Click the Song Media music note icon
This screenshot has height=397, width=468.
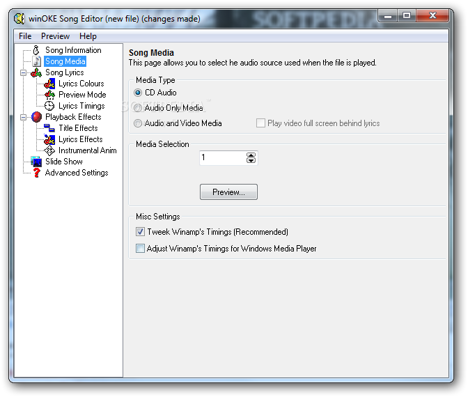tap(36, 61)
